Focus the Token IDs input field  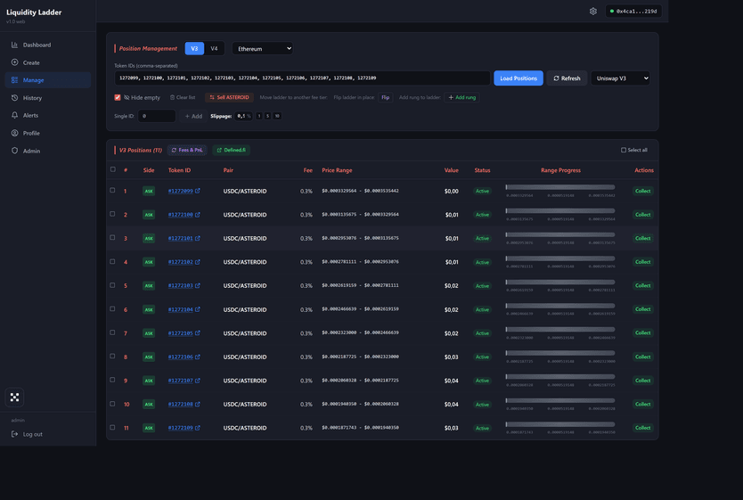pyautogui.click(x=302, y=78)
